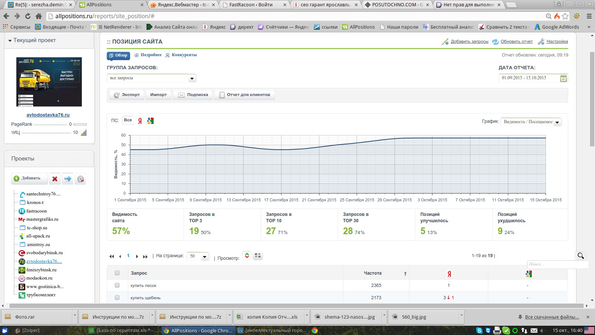Click Chrome icon in taskbar
The image size is (595, 335).
(x=315, y=330)
